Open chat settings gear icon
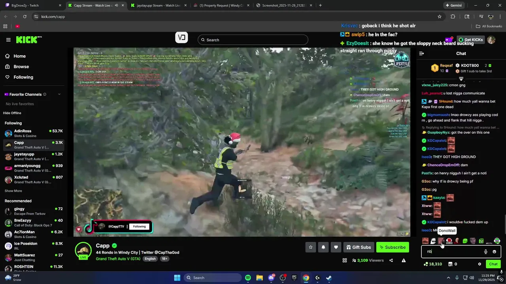Viewport: 506px width, 284px height. 480,264
